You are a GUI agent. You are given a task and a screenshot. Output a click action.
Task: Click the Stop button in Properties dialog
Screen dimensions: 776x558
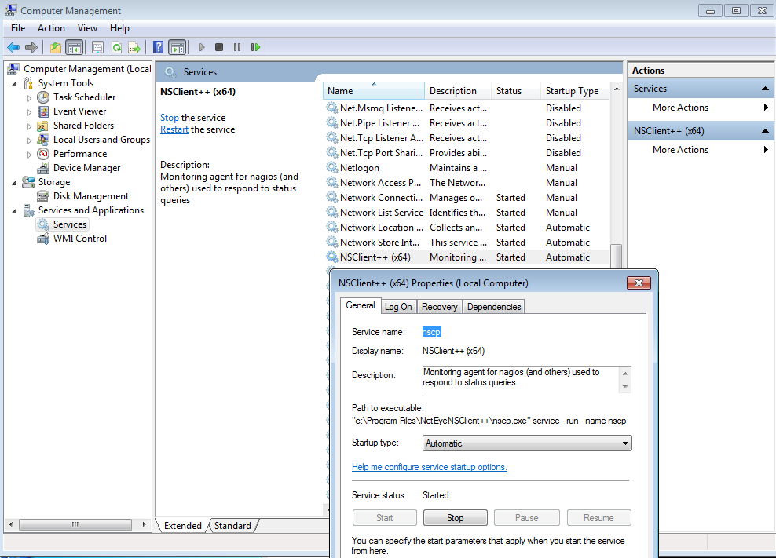point(456,518)
